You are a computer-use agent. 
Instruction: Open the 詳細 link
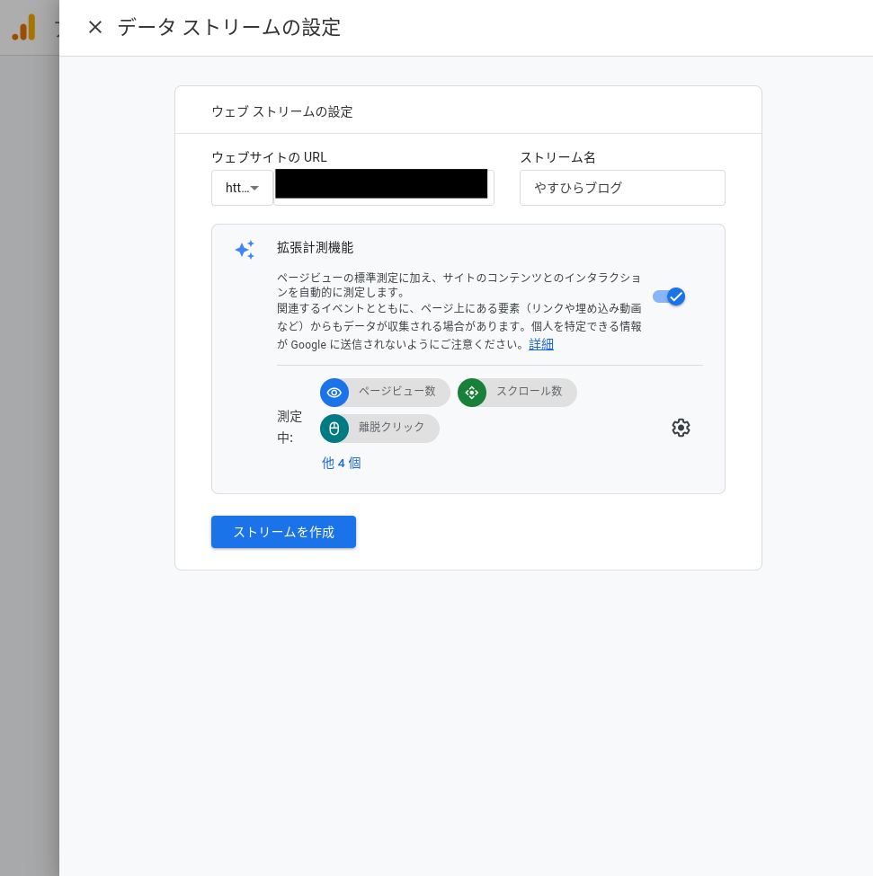[541, 344]
